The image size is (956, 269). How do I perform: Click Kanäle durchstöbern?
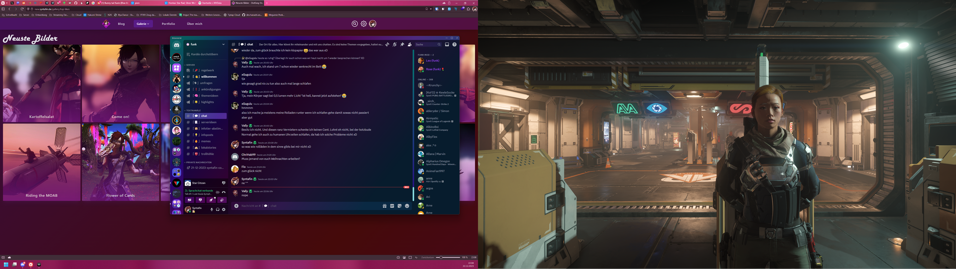204,54
